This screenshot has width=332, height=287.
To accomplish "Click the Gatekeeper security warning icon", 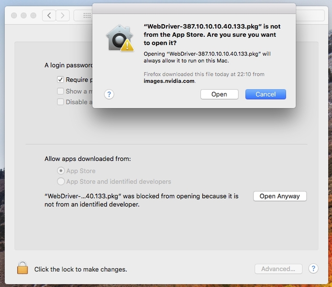I will [x=120, y=38].
